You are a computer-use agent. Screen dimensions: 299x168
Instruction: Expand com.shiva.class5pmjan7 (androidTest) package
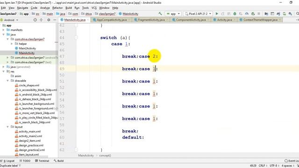(7, 57)
